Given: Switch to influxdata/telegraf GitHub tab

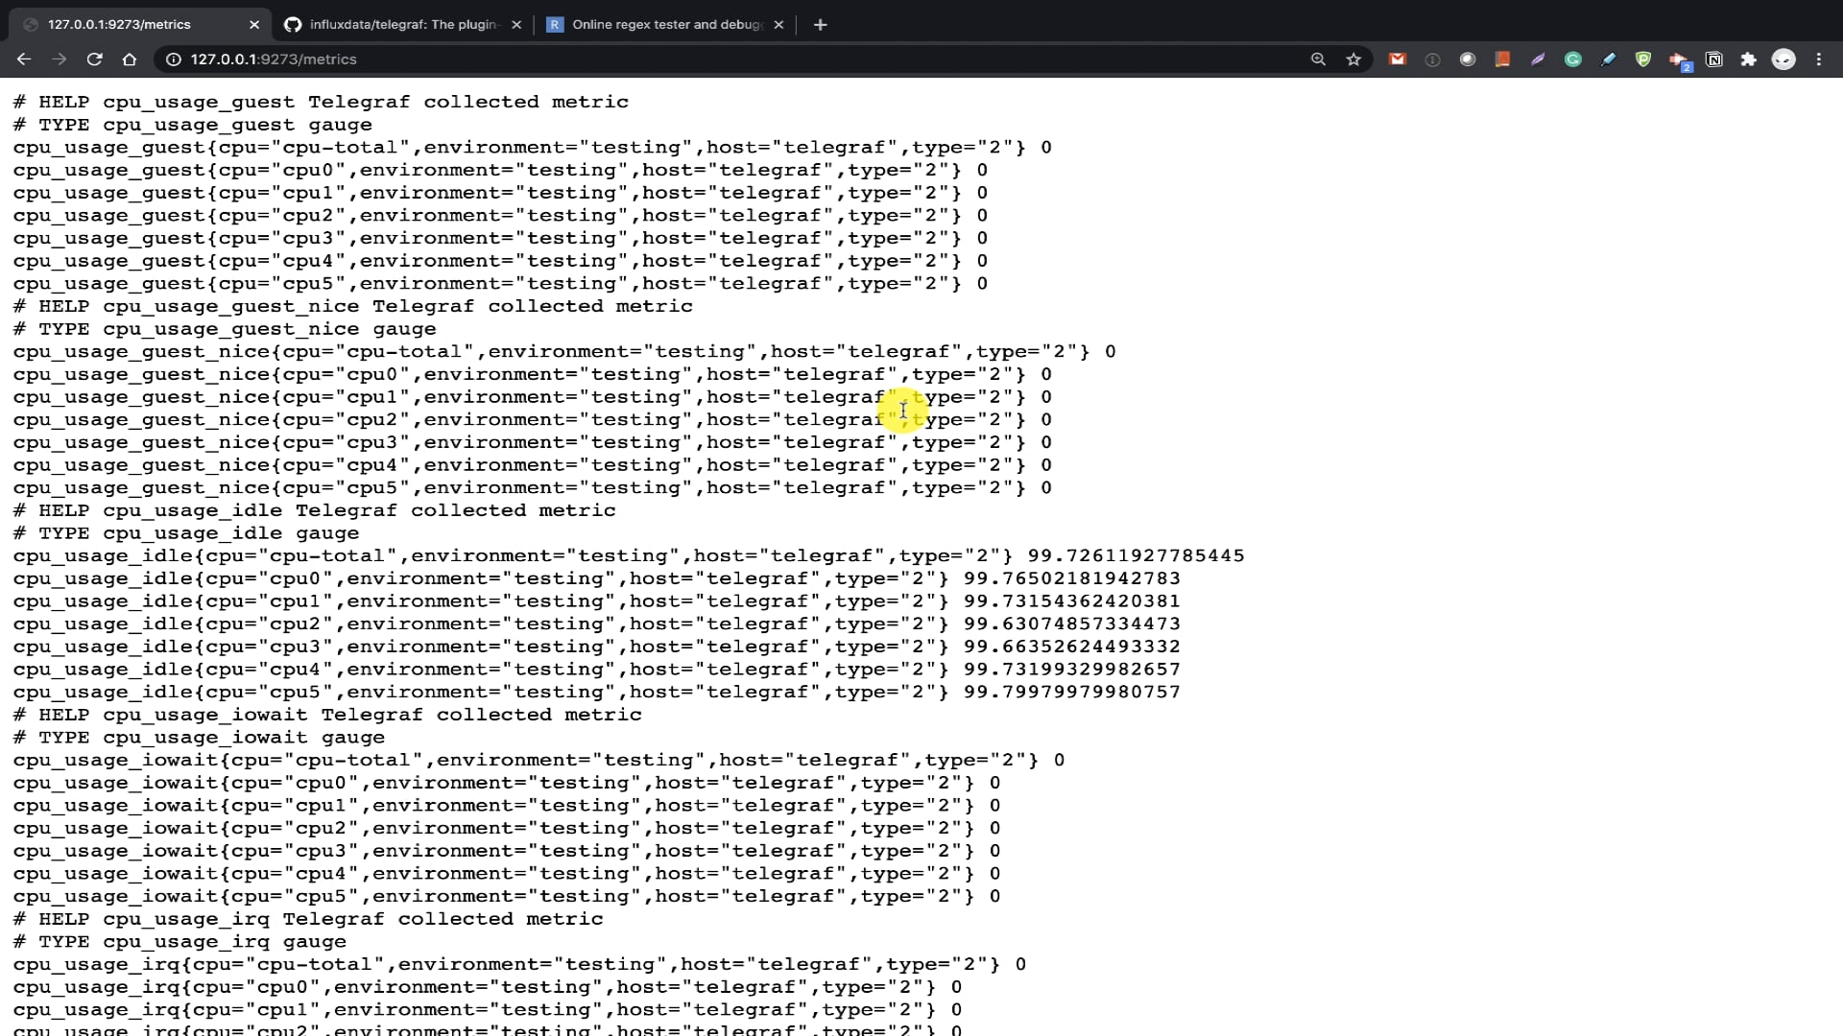Looking at the screenshot, I should point(401,25).
